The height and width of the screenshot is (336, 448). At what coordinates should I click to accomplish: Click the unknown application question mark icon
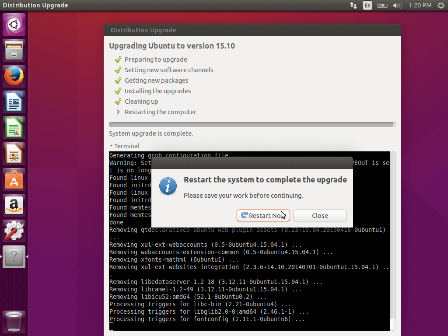pyautogui.click(x=14, y=257)
